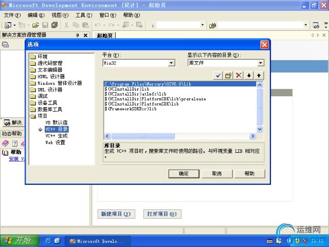329x247 pixels.
Task: Open the 库文件 directory type dropdown
Action: [x=261, y=63]
